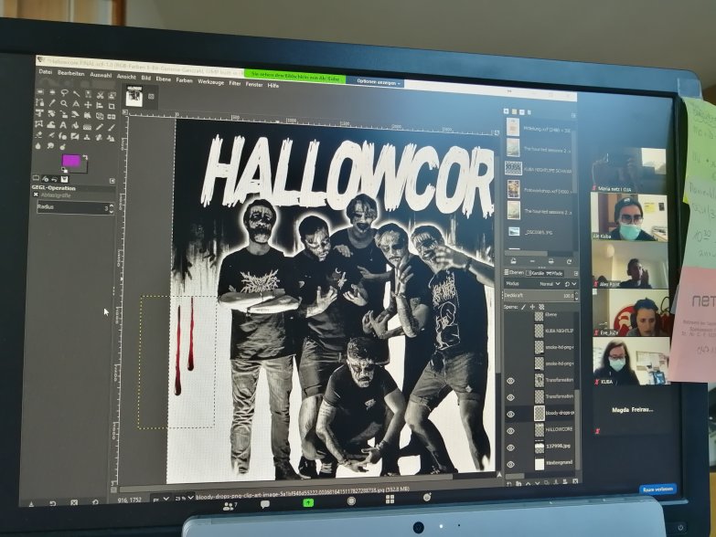The height and width of the screenshot is (537, 716).
Task: Toggle lock alpha channel checkerboard icon
Action: pos(541,307)
